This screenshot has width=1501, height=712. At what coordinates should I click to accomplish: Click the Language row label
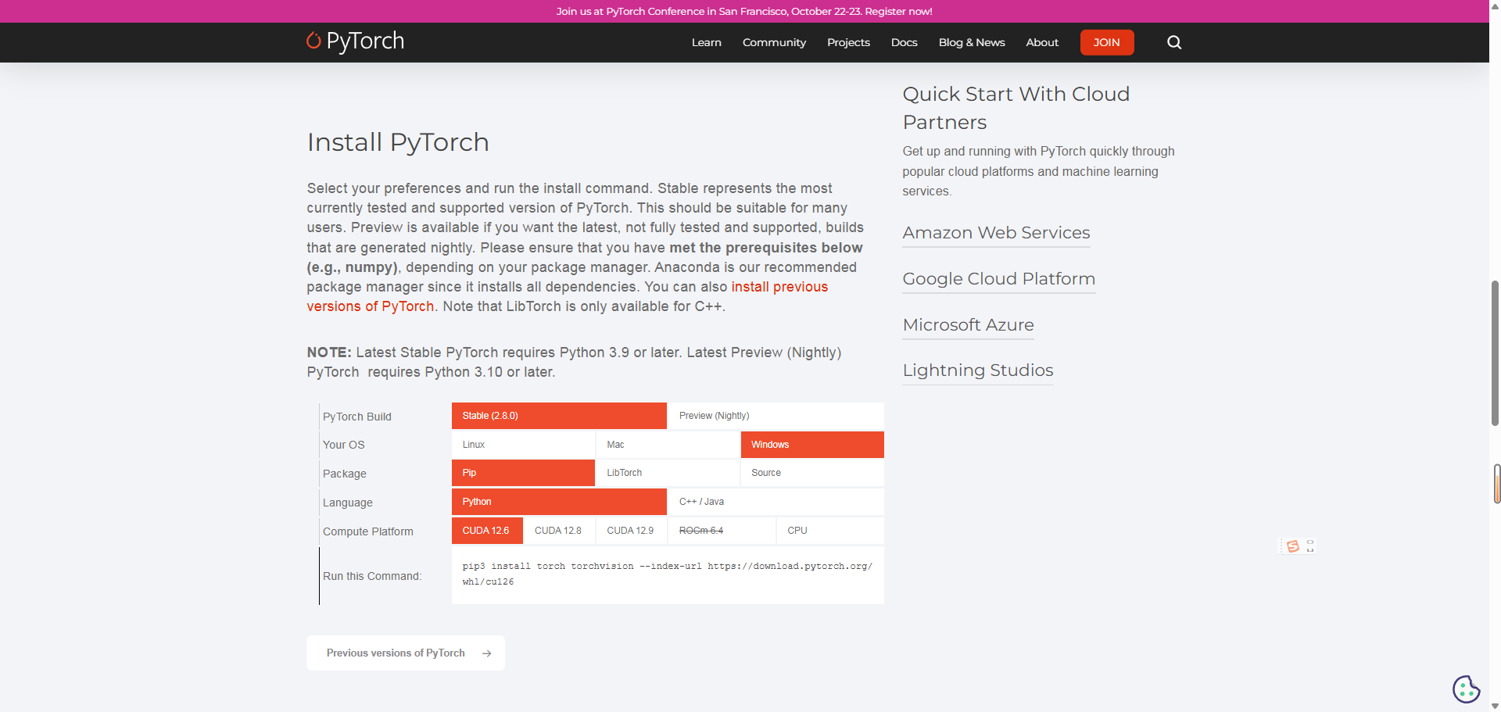(348, 503)
